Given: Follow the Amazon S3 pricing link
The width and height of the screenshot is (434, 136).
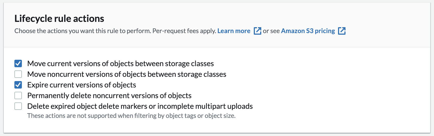Looking at the screenshot, I should tap(308, 31).
